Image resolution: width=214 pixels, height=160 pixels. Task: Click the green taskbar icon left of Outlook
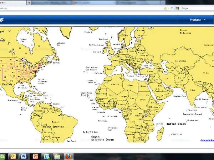point(2,156)
